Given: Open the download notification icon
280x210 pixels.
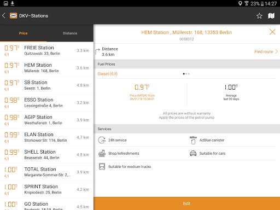Looking at the screenshot, I should pos(12,3).
